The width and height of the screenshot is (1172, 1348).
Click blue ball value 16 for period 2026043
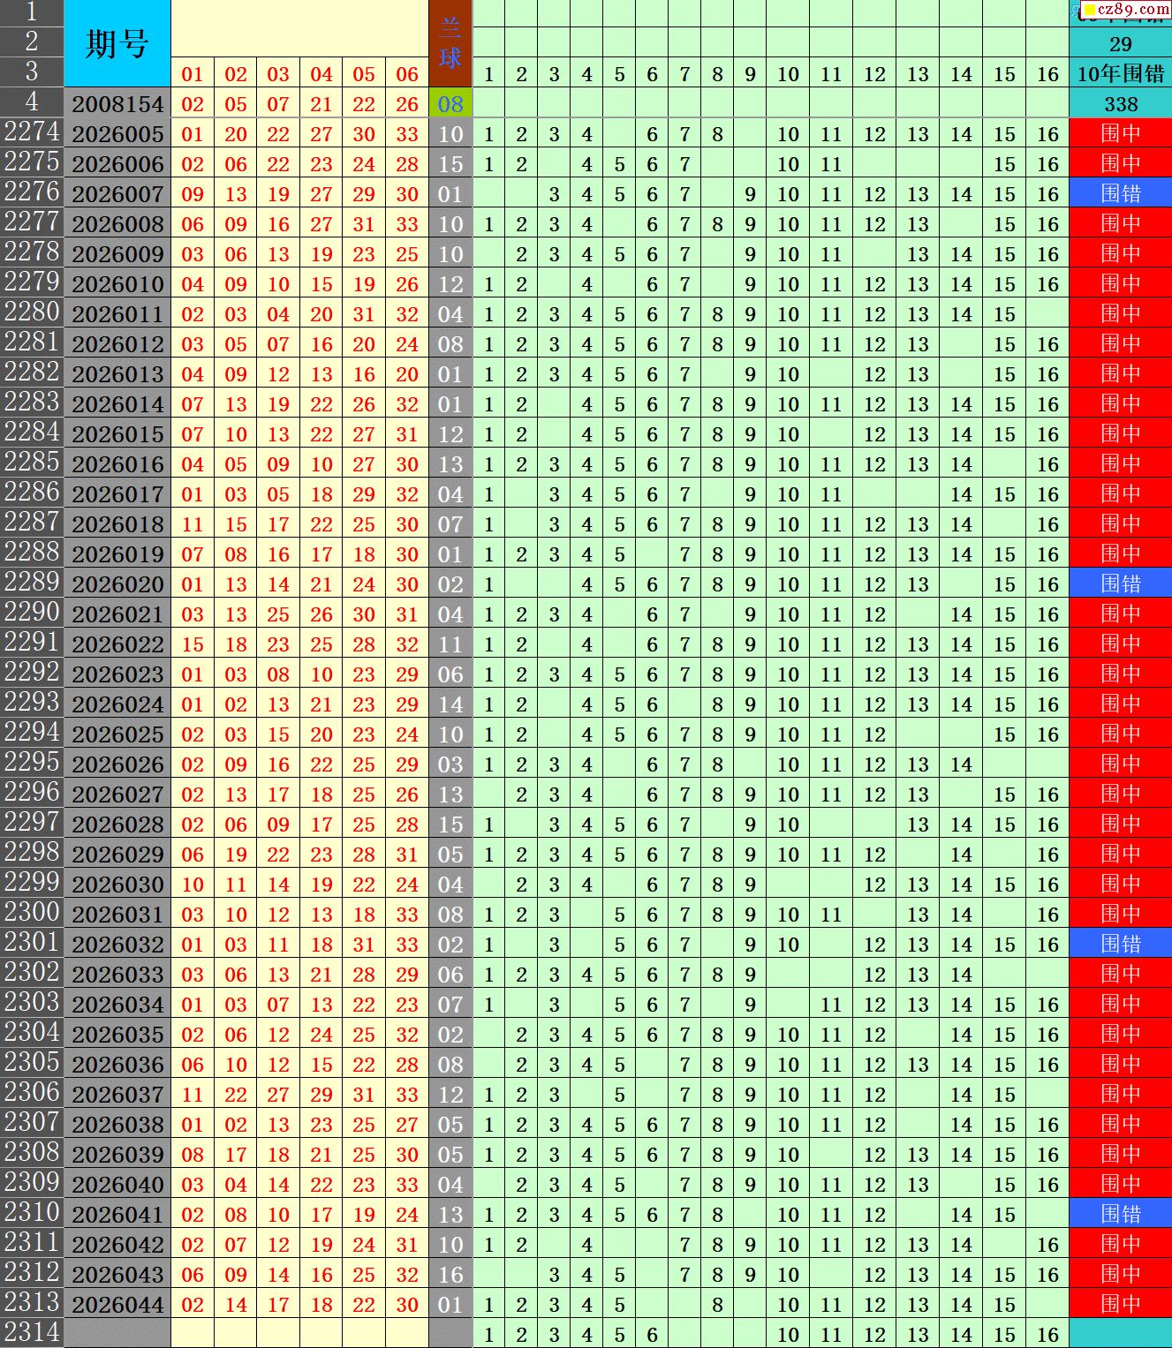pyautogui.click(x=450, y=1274)
